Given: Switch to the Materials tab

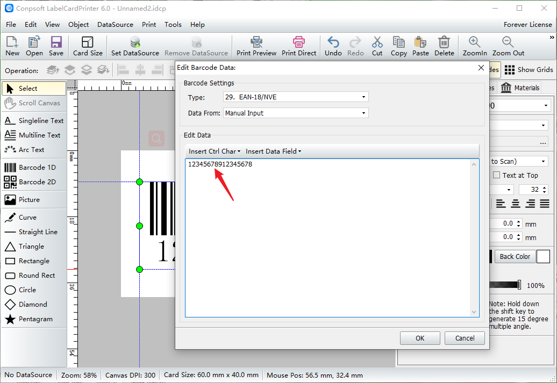Looking at the screenshot, I should pyautogui.click(x=520, y=88).
